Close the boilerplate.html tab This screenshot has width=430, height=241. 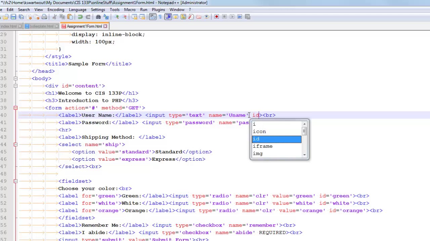pos(56,26)
